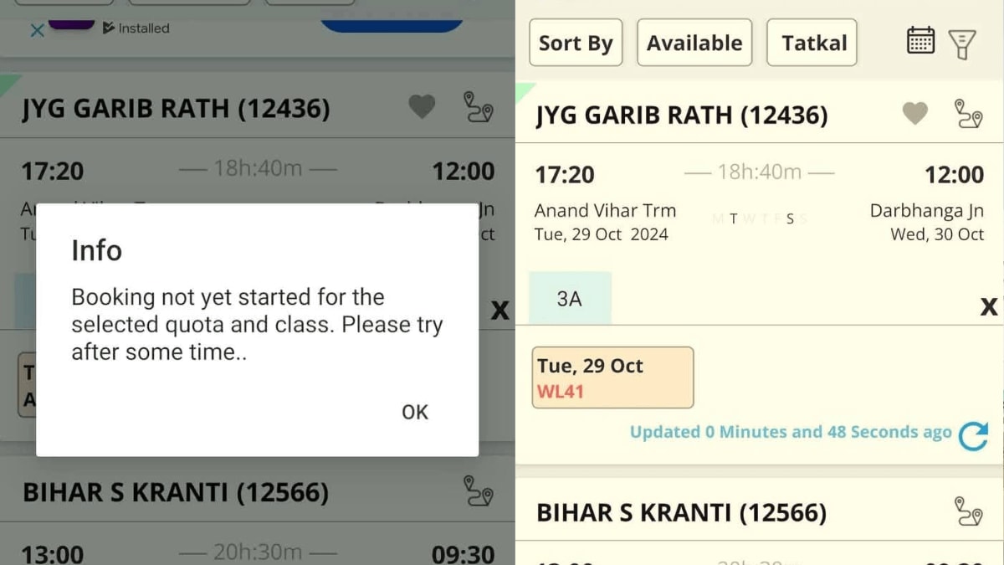This screenshot has width=1004, height=565.
Task: Select the Tue, 29 Oct WL41 availability box
Action: (612, 378)
